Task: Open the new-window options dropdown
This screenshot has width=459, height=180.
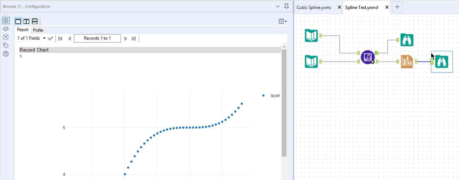Action: click(283, 21)
